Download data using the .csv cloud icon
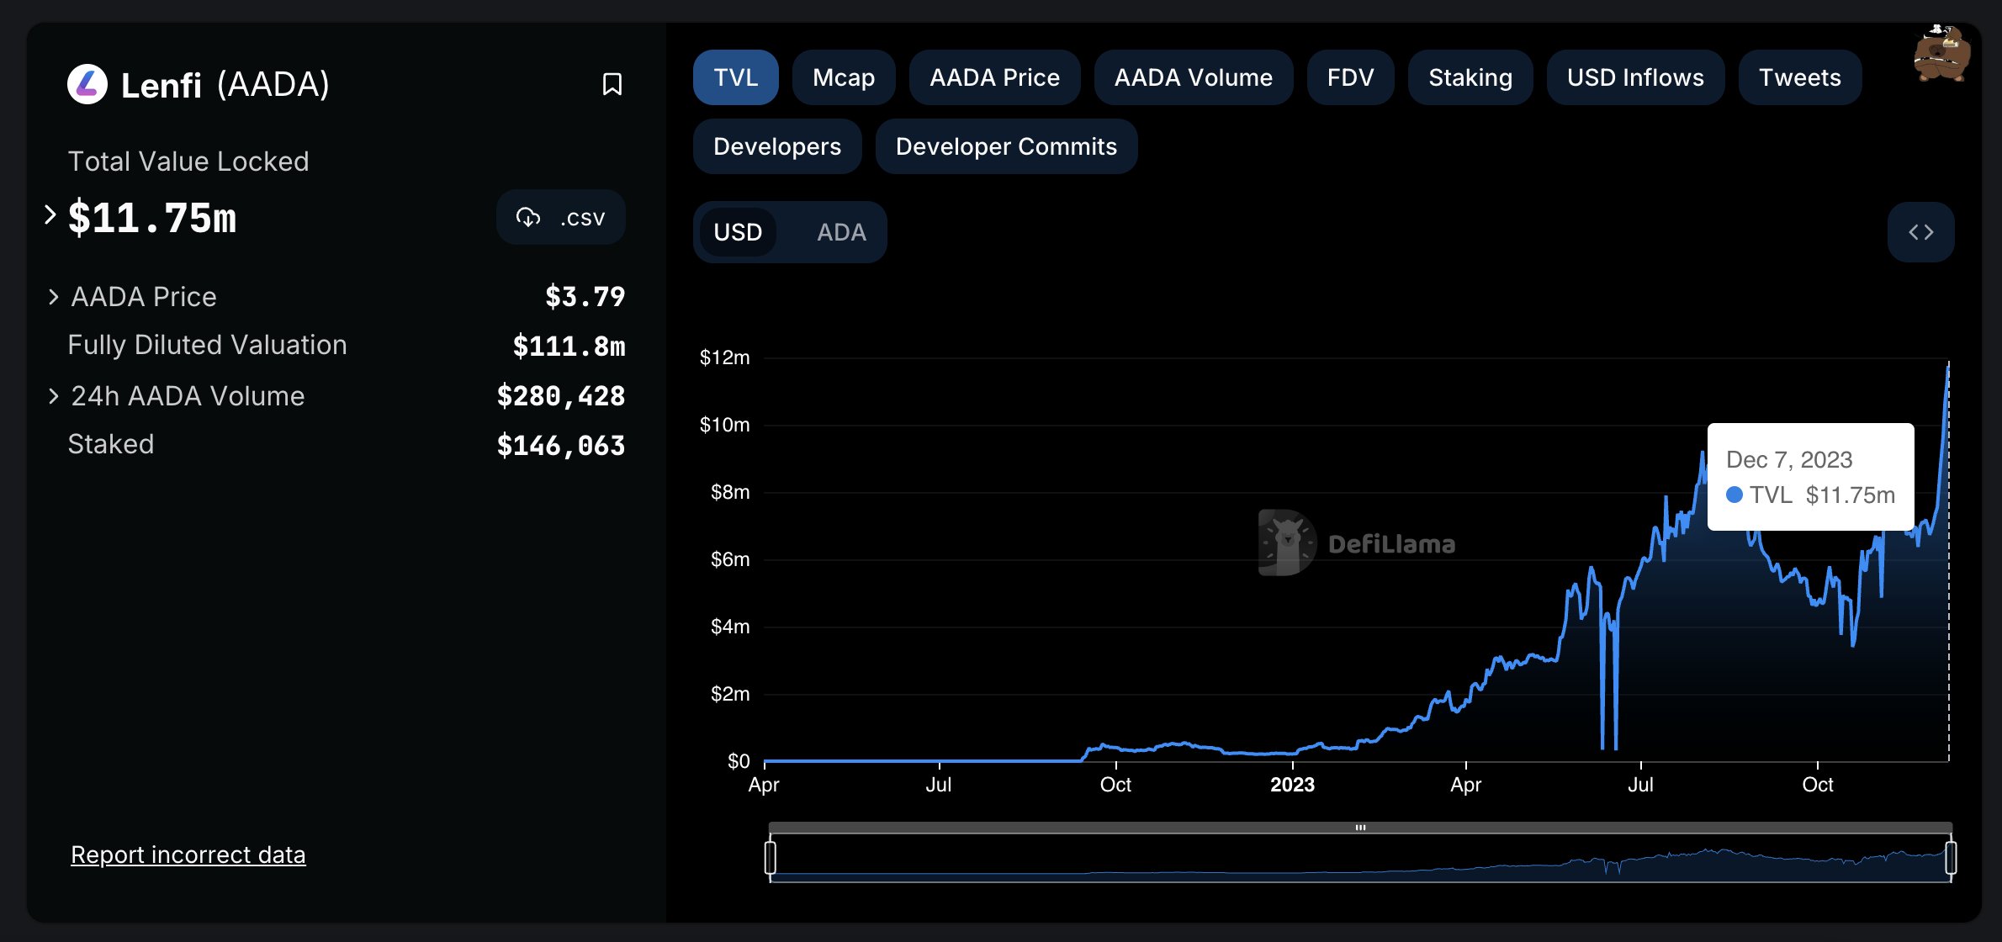The width and height of the screenshot is (2002, 942). (x=528, y=218)
